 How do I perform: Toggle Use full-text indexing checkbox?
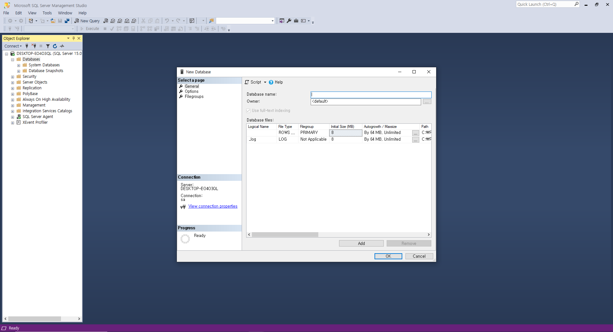pos(248,111)
